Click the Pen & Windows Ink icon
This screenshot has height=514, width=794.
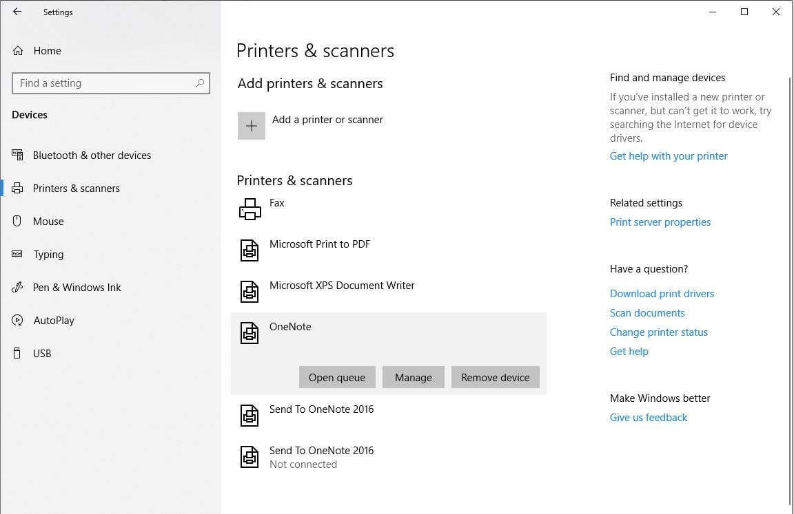17,287
